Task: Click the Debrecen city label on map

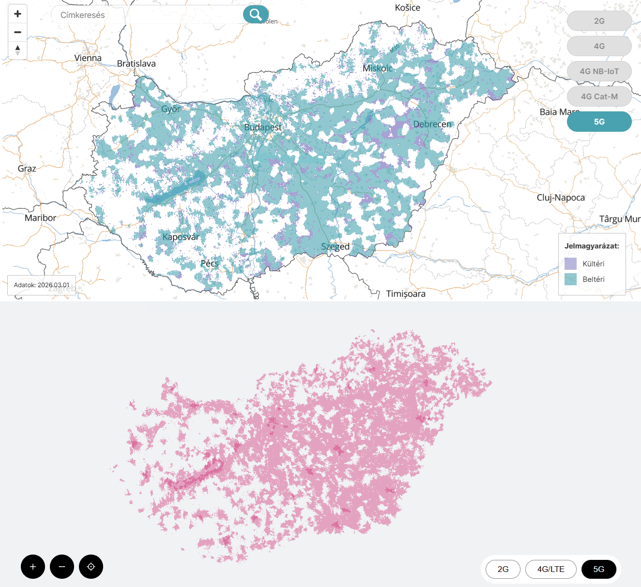Action: click(x=432, y=124)
